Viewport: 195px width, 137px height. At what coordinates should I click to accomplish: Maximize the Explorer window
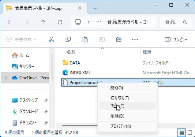point(171,5)
